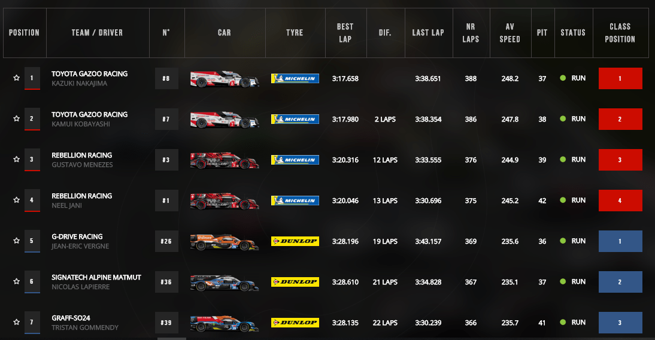This screenshot has height=340, width=655.
Task: Favorite the Rebellion #1 Neel Jani entry
Action: tap(16, 200)
